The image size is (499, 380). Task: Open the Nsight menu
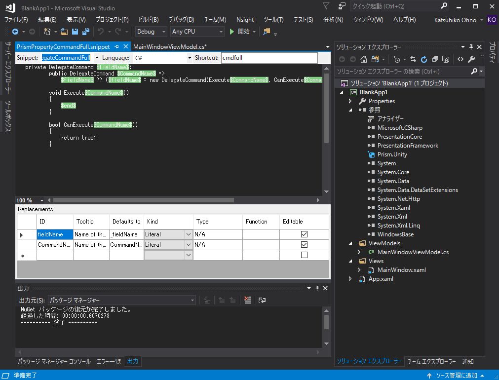point(245,20)
